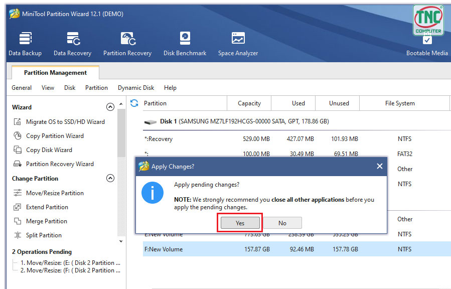Select the *:Recovery partition row

(297, 139)
